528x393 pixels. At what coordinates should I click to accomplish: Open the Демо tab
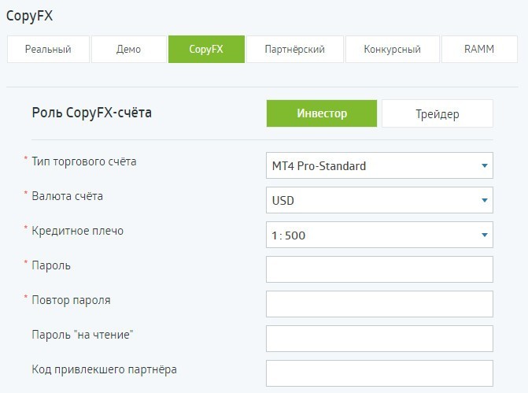[127, 49]
